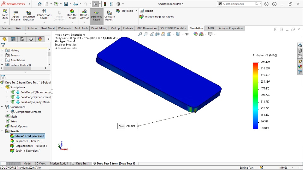Open Results Advisor

[85, 14]
